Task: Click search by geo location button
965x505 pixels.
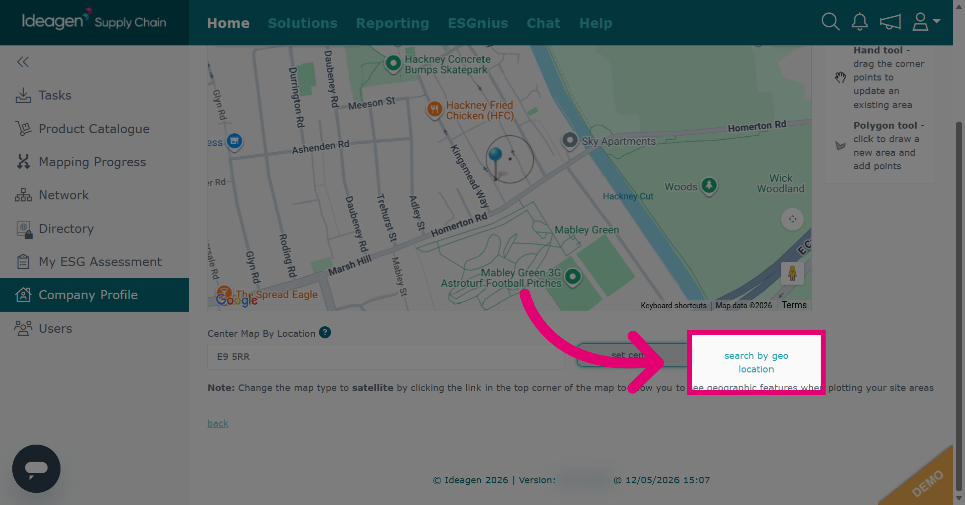Action: (756, 362)
